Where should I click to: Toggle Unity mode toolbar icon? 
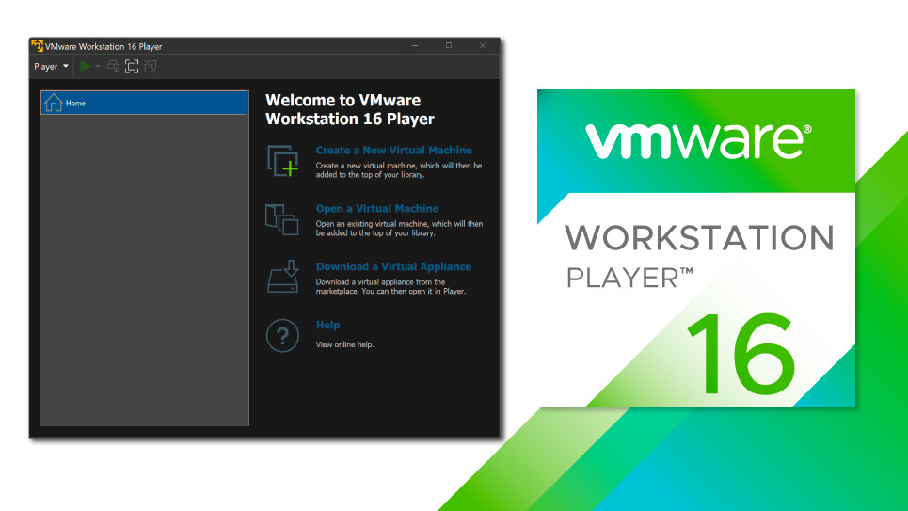150,67
